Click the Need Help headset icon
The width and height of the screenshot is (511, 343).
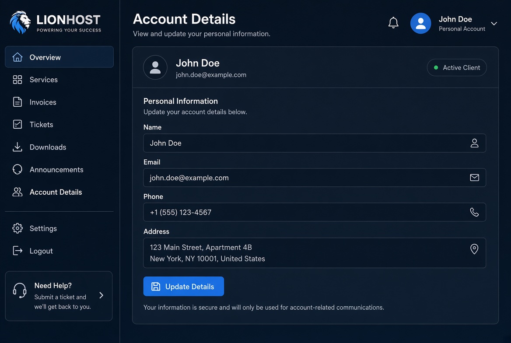[x=20, y=290]
